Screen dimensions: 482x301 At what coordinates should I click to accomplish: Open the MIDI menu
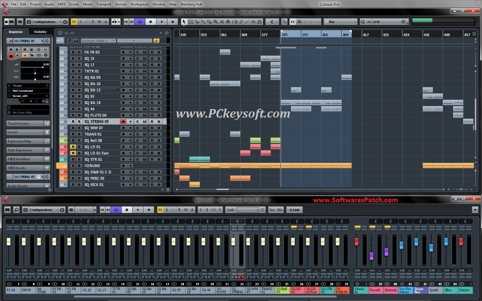click(x=62, y=4)
